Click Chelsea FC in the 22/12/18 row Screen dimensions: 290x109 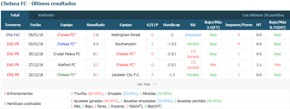click(x=67, y=75)
